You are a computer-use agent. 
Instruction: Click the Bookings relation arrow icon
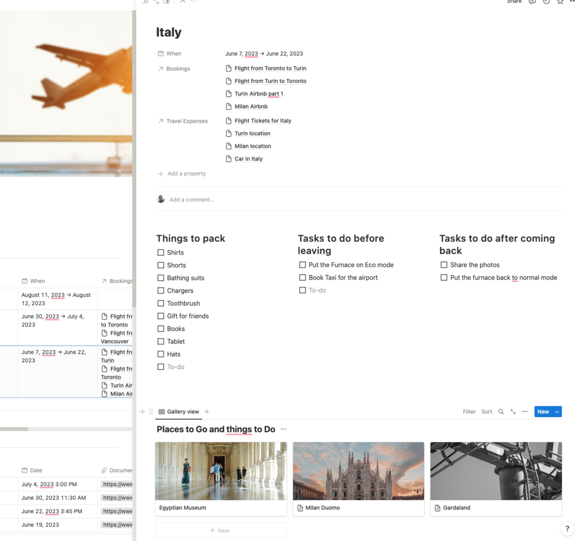(161, 69)
